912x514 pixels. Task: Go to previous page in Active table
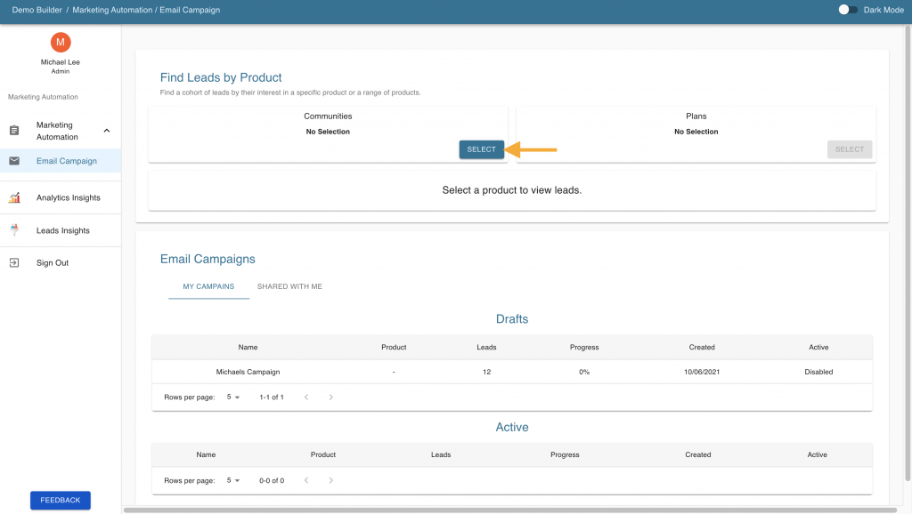[306, 480]
